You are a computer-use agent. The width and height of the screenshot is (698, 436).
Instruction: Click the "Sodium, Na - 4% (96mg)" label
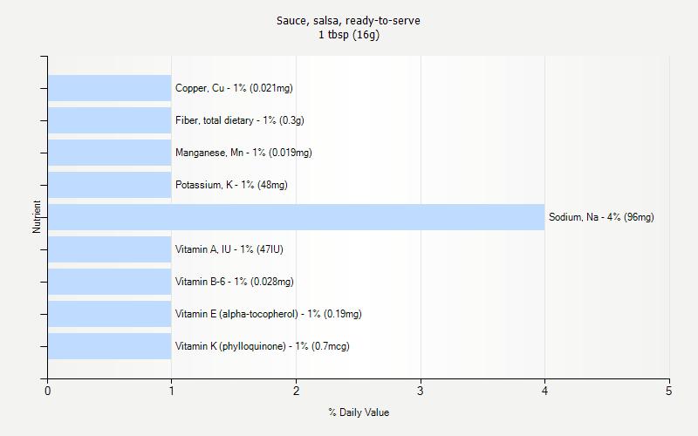(600, 217)
